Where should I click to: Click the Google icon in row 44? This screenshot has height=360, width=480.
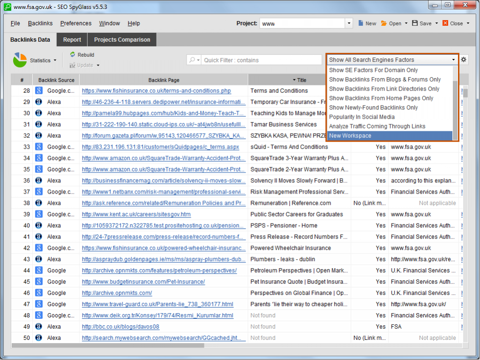[x=38, y=270]
